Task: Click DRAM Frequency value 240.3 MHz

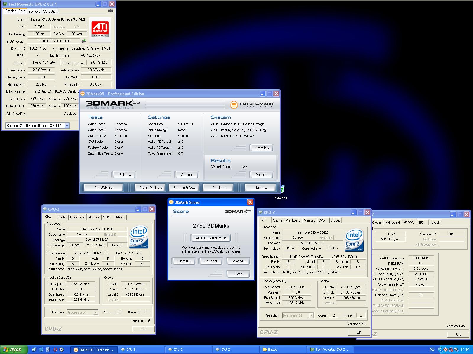Action: (x=421, y=258)
